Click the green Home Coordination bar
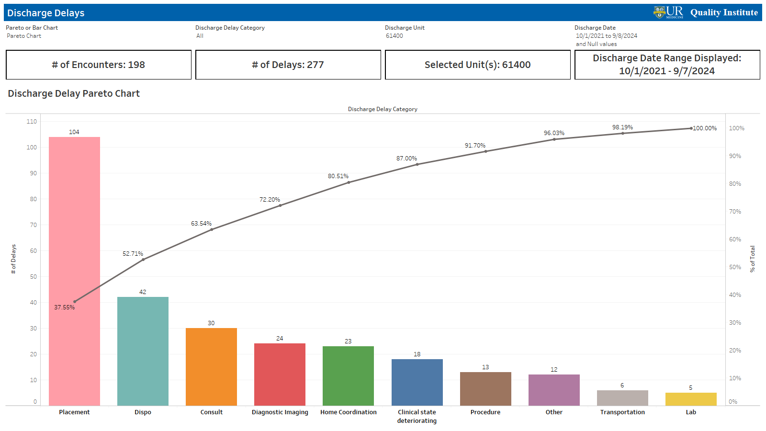Screen dimensions: 766x431 click(348, 376)
